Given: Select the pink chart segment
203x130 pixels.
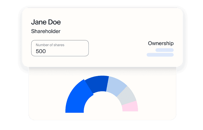Looking at the screenshot, I should tap(130, 107).
